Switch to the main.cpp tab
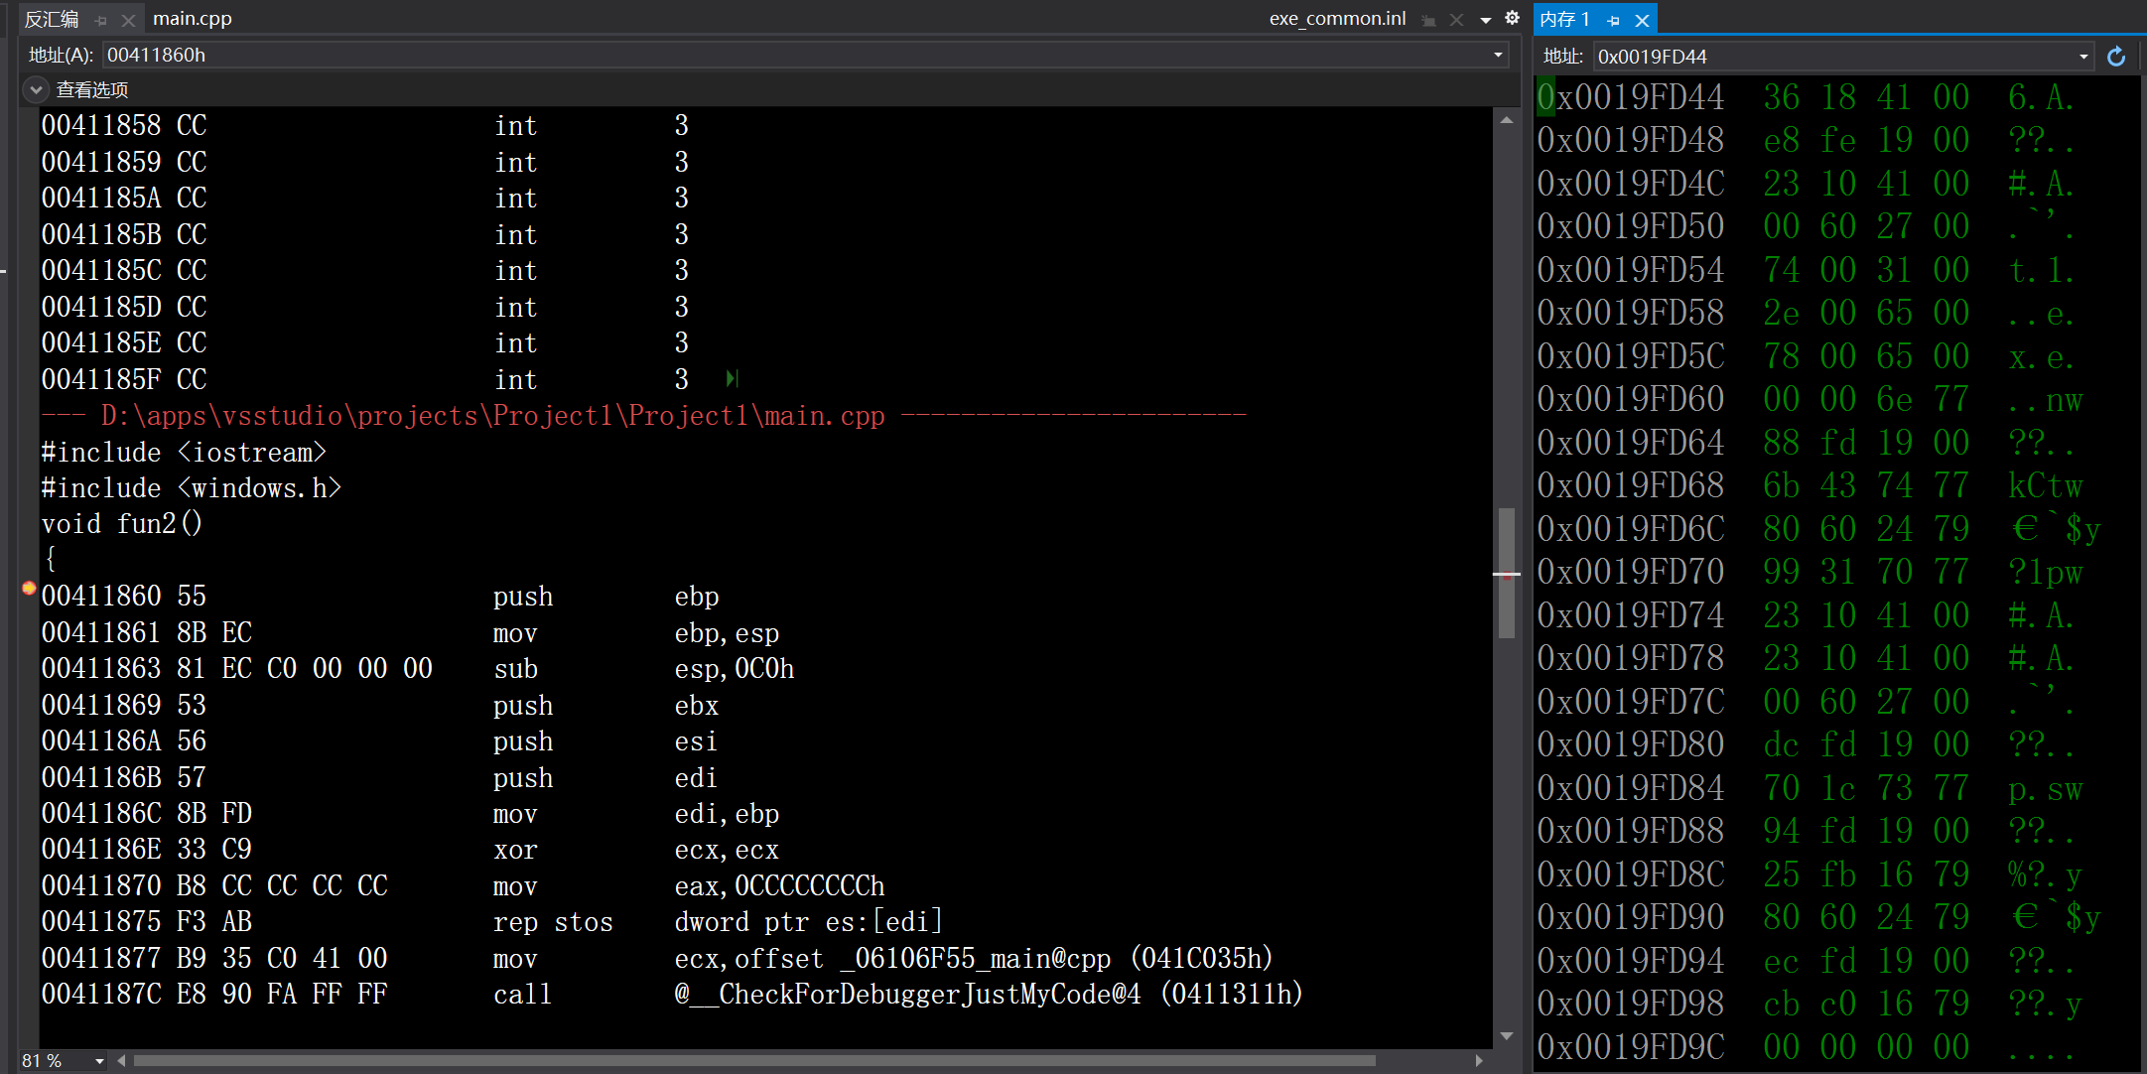This screenshot has height=1074, width=2147. 192,19
